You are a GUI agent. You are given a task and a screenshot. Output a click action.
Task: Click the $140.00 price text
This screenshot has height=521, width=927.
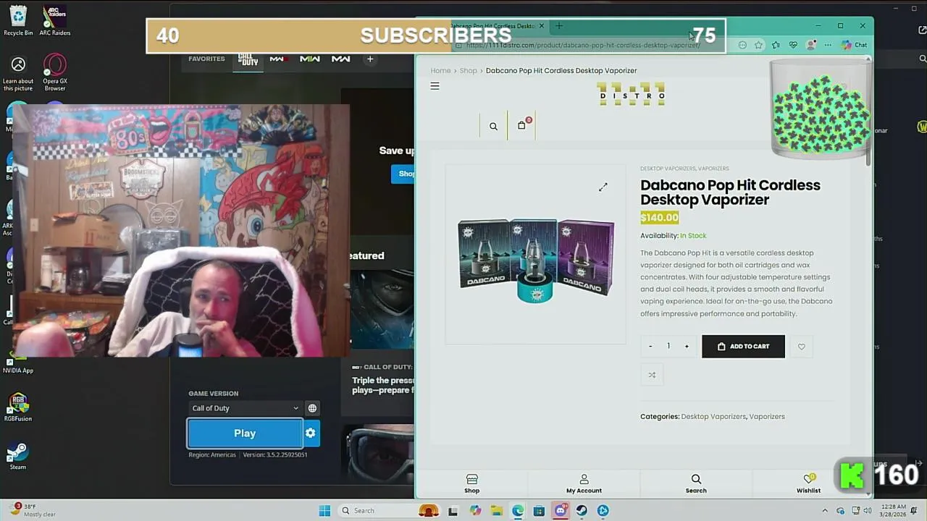pyautogui.click(x=659, y=218)
